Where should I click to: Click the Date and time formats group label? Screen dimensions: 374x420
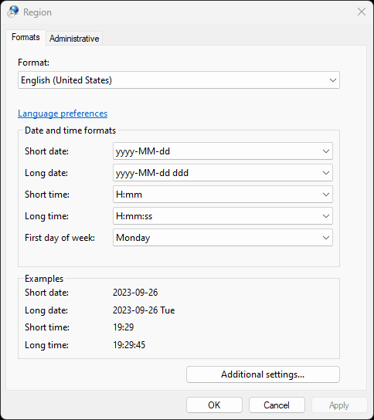click(x=70, y=130)
